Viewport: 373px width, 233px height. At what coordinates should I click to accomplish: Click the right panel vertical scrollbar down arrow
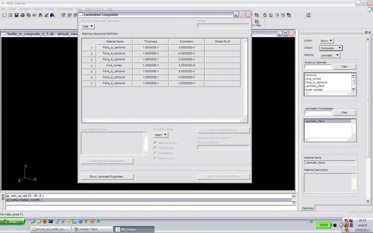368,201
